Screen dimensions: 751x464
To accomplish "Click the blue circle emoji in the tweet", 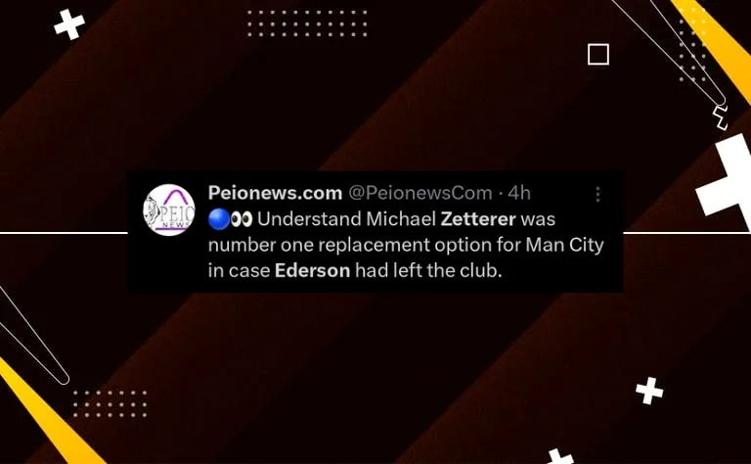I will (x=219, y=219).
